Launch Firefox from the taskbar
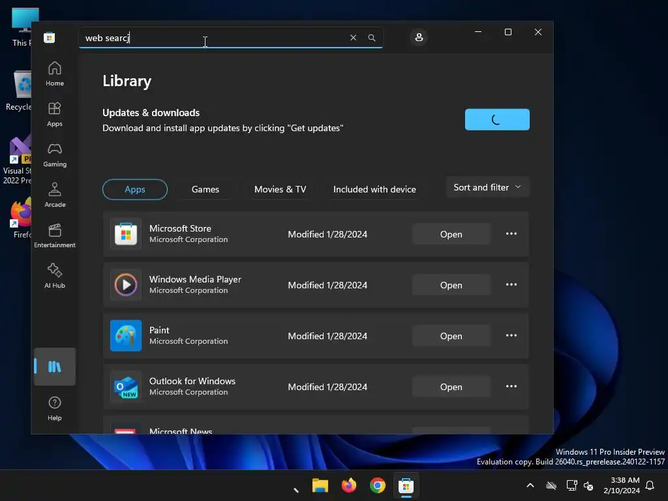The image size is (668, 501). [x=348, y=485]
